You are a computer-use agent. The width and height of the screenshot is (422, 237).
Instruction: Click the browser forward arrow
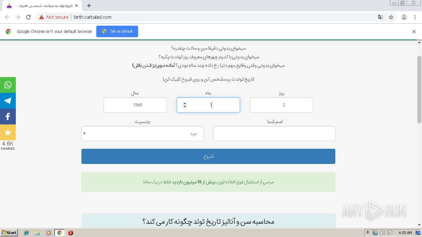[18, 17]
